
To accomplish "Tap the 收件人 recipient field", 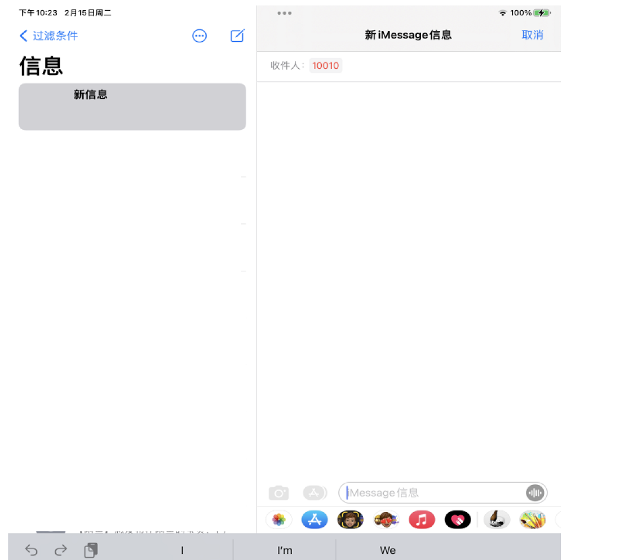I will click(x=409, y=65).
